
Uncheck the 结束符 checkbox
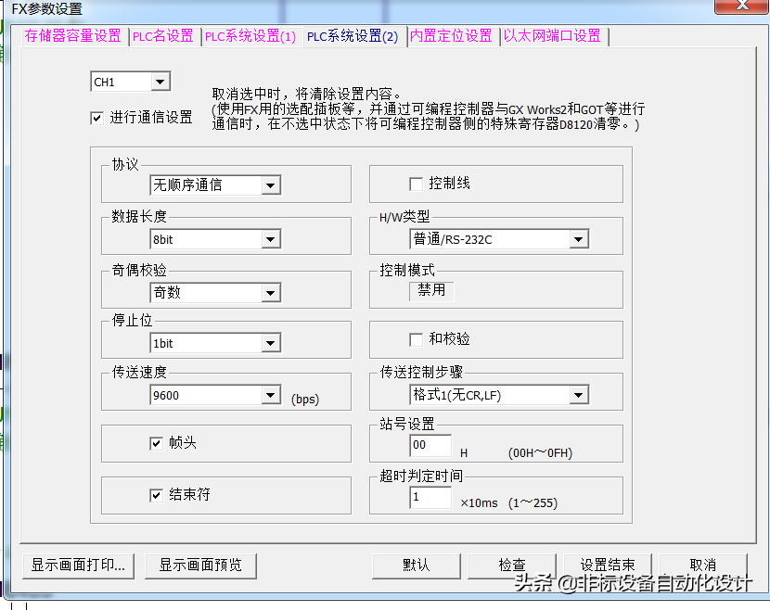[x=156, y=495]
